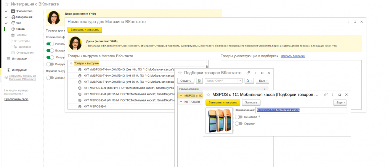The height and width of the screenshot is (167, 390).
Task: Click star icon of Подборки товаров ВКонтакте window
Action: 180,73
